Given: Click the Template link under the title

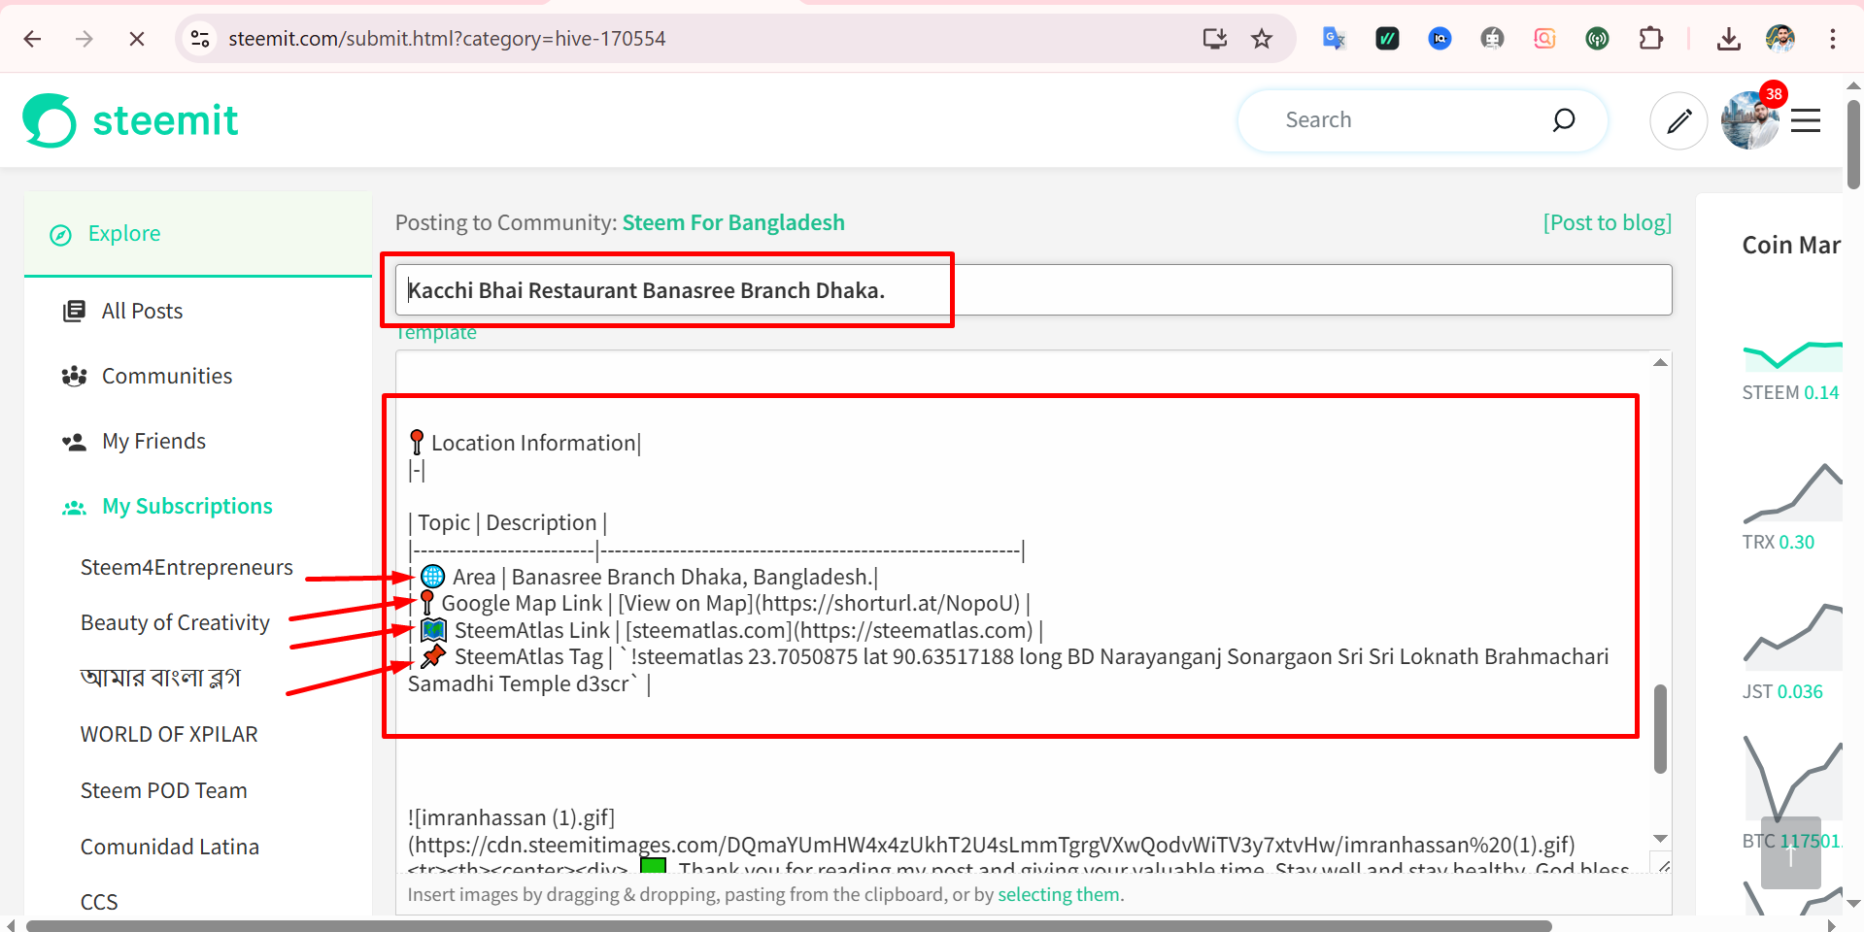Looking at the screenshot, I should pos(436,332).
